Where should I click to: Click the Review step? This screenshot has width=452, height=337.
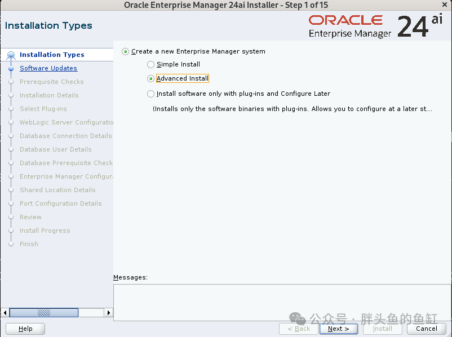[x=30, y=218]
